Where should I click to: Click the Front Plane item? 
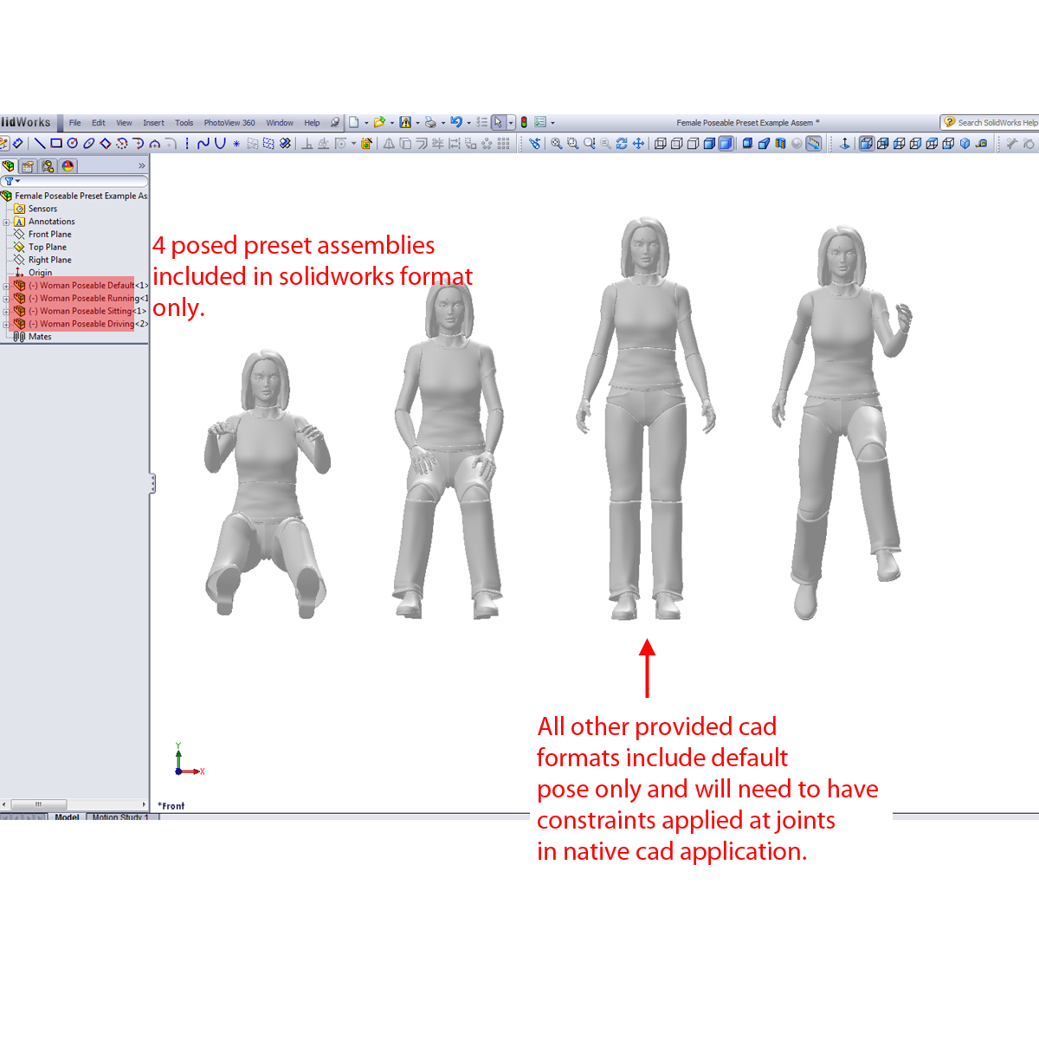(49, 234)
